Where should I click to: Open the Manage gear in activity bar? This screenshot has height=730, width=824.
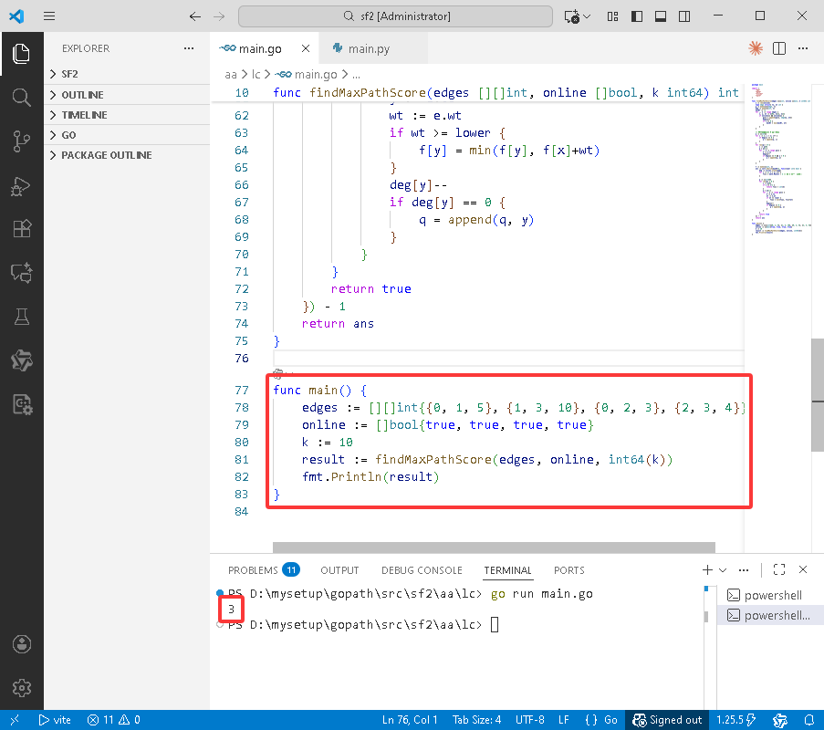tap(22, 688)
